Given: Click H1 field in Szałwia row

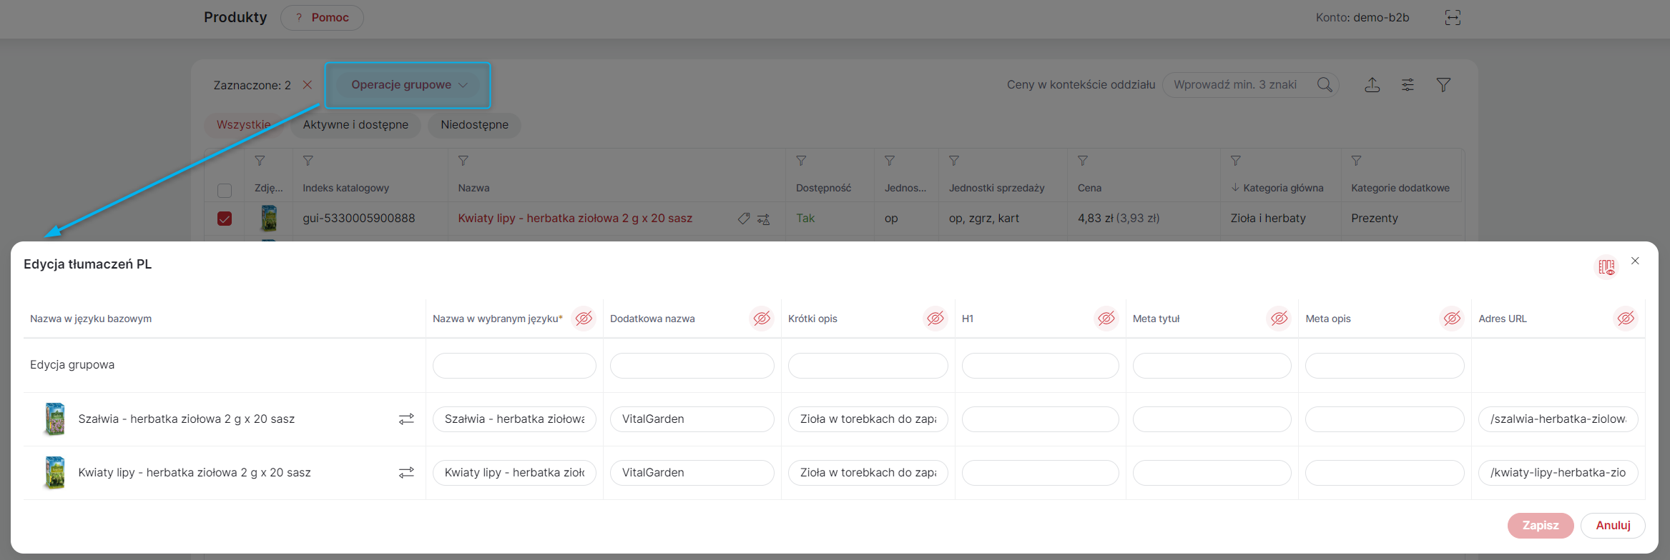Looking at the screenshot, I should (1041, 419).
